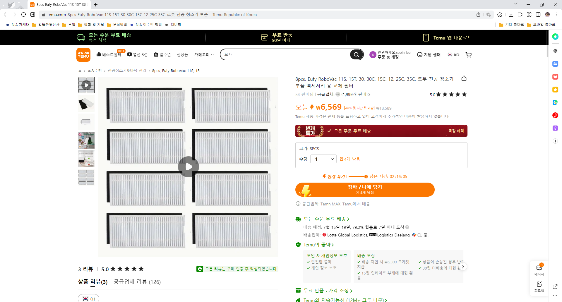Image resolution: width=562 pixels, height=302 pixels.
Task: Open the browser split view icon
Action: (x=538, y=15)
